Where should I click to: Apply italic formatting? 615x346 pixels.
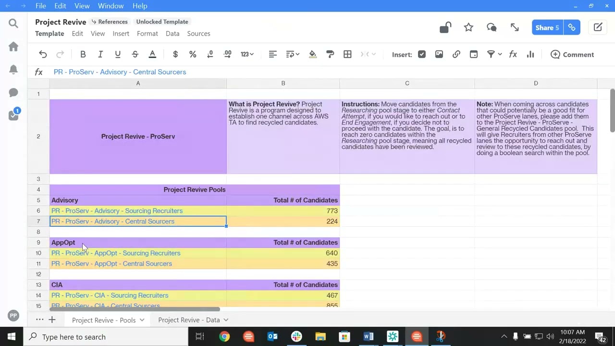coord(100,54)
